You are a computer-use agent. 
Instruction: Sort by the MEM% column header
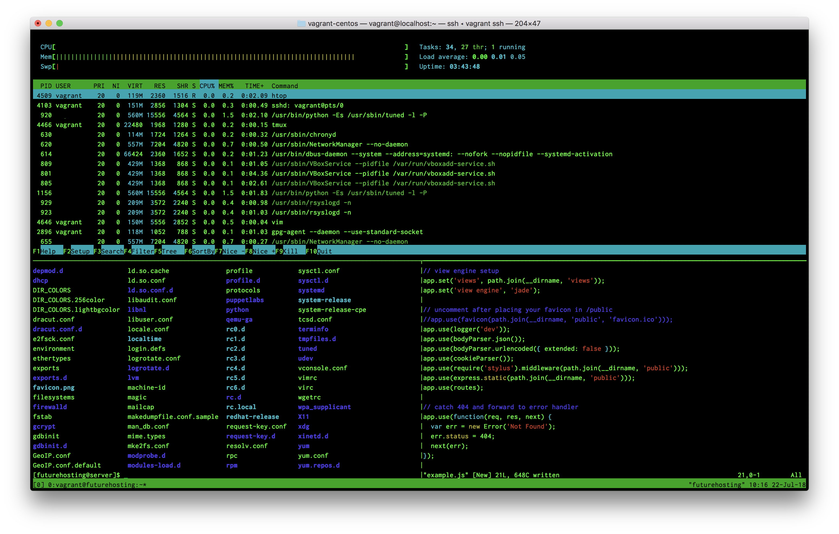click(x=226, y=86)
